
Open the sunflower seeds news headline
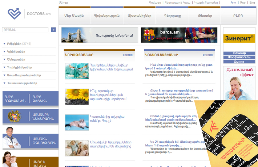coord(108,95)
